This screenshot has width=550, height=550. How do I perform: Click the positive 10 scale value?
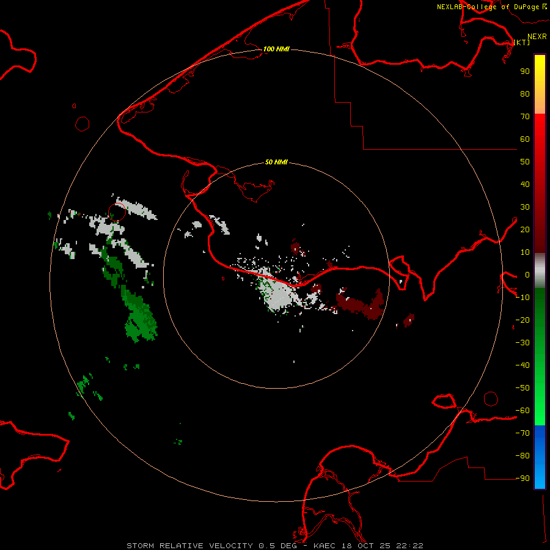click(x=525, y=252)
